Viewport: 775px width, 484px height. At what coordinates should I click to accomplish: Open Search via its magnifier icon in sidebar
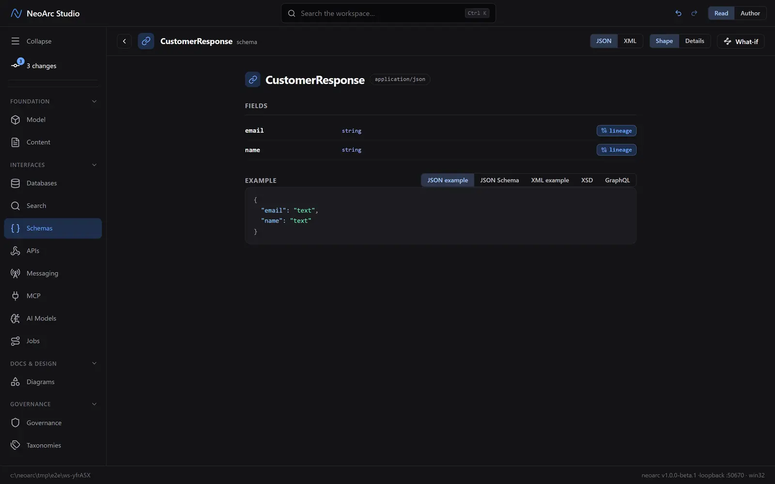coord(15,206)
